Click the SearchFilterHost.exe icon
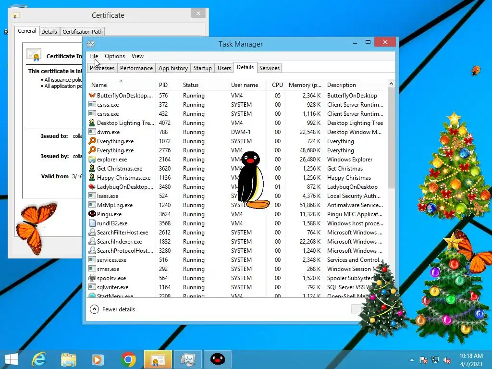The height and width of the screenshot is (369, 492). 92,232
